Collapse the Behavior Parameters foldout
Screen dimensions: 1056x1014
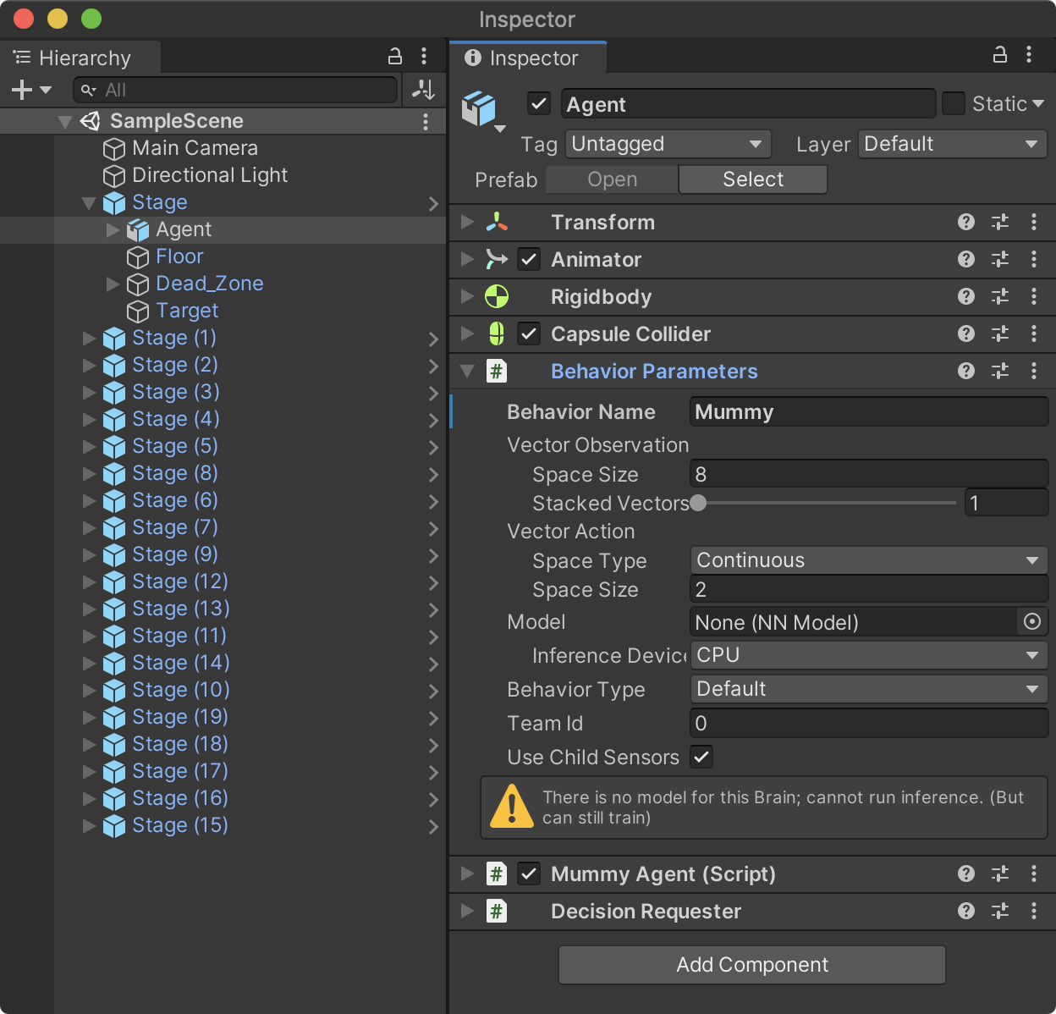(467, 371)
